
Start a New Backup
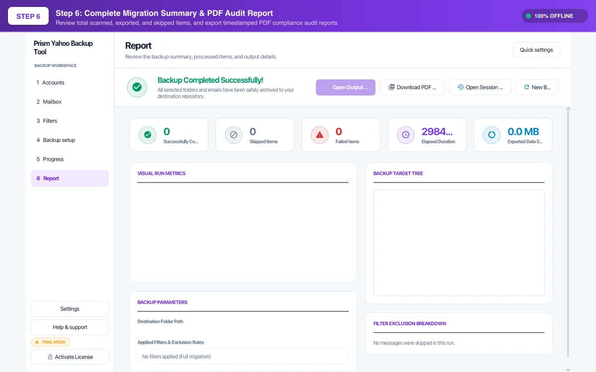(x=537, y=87)
